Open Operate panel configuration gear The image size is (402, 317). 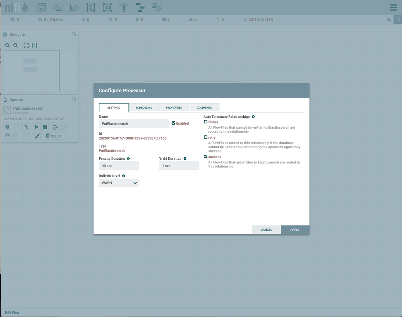tap(7, 127)
